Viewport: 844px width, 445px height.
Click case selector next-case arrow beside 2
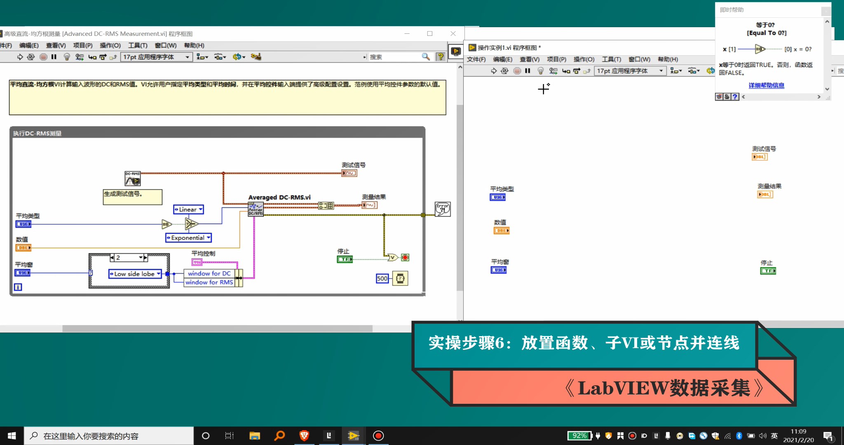(x=145, y=258)
